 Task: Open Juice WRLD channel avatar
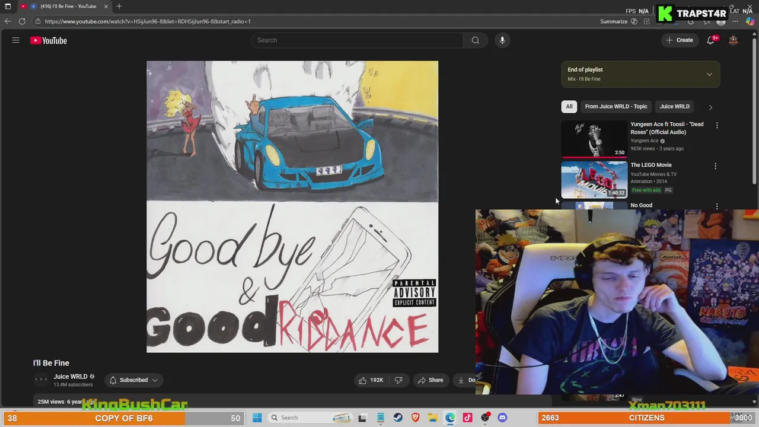point(41,380)
